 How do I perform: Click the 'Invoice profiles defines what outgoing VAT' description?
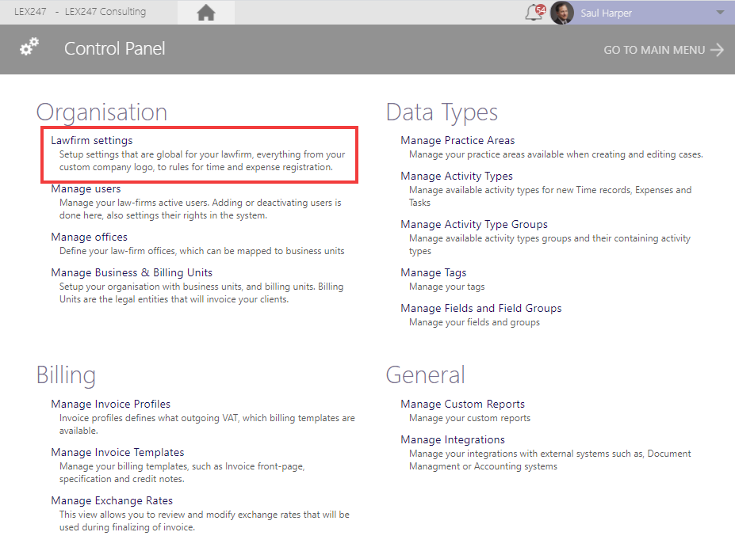(207, 424)
